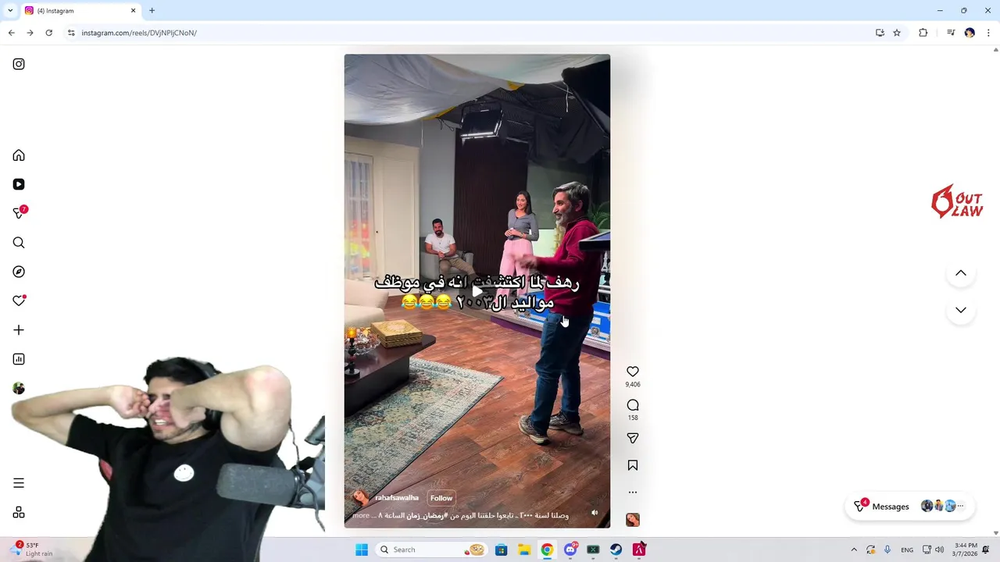Open the Meta apps icon at the sidebar bottom
1000x562 pixels.
[x=19, y=512]
